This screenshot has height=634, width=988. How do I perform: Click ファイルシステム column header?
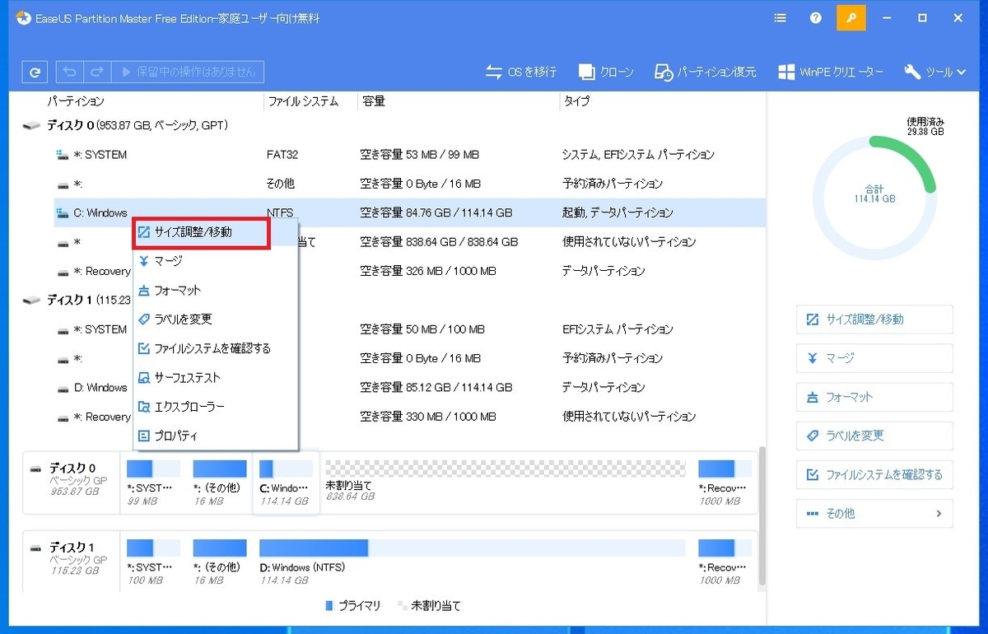coord(302,101)
